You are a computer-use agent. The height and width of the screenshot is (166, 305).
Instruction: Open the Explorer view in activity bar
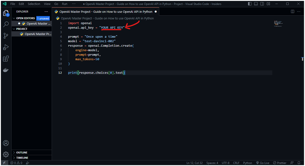[x=6, y=13]
